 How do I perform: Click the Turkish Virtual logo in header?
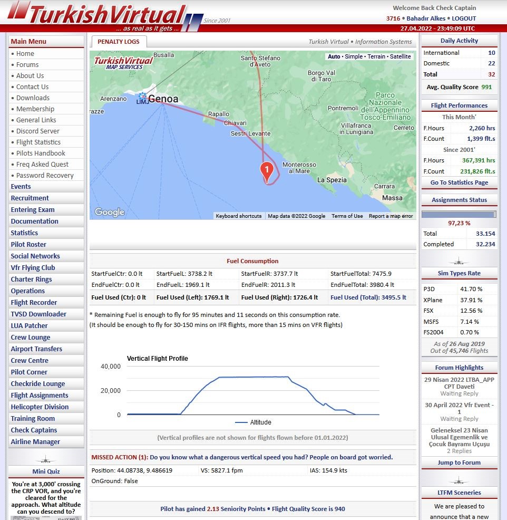click(106, 16)
